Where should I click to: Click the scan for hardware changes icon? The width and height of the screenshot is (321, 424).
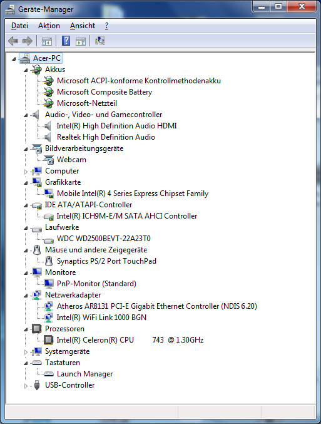pos(100,41)
